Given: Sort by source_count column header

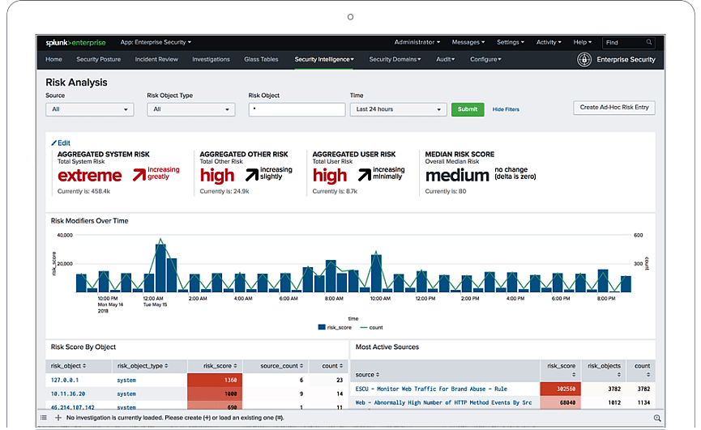Looking at the screenshot, I should tap(282, 366).
